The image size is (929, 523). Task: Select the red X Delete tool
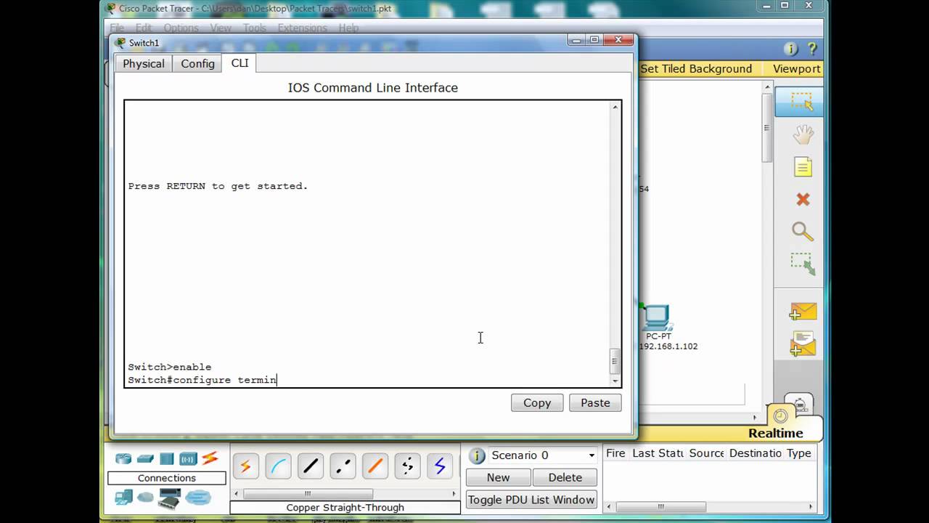803,199
